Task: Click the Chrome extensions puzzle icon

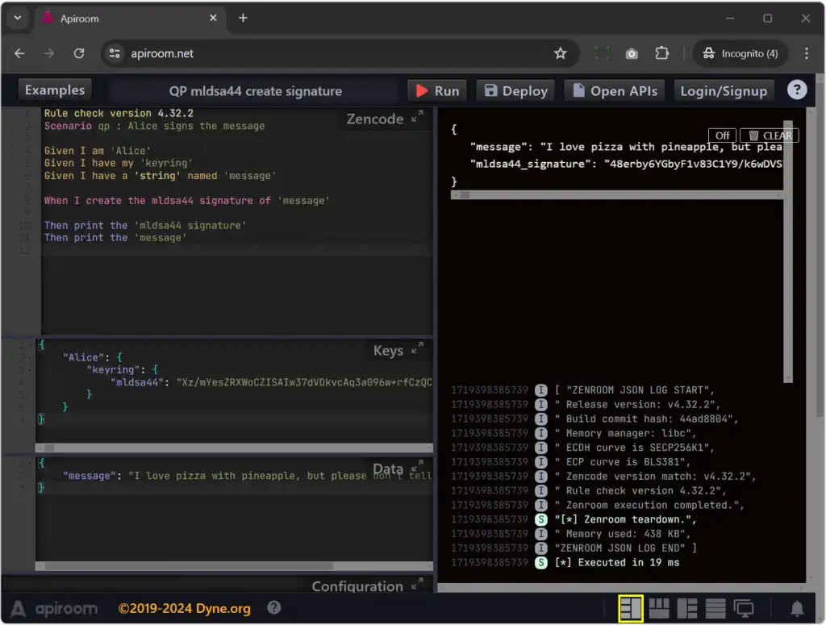Action: pos(662,53)
